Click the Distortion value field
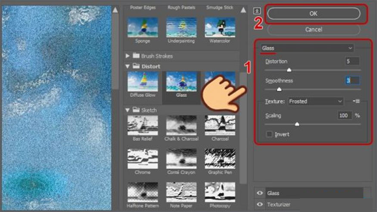377x212 pixels. [352, 61]
